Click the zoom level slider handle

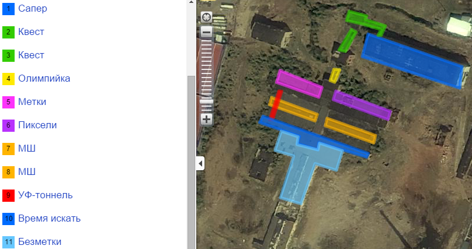pyautogui.click(x=207, y=101)
